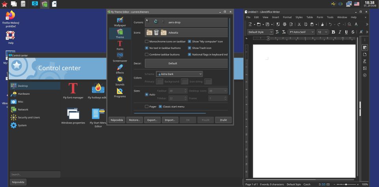Screen dimensions: 379x187
Task: Click the Restore... button in Theme Editor
Action: click(134, 120)
